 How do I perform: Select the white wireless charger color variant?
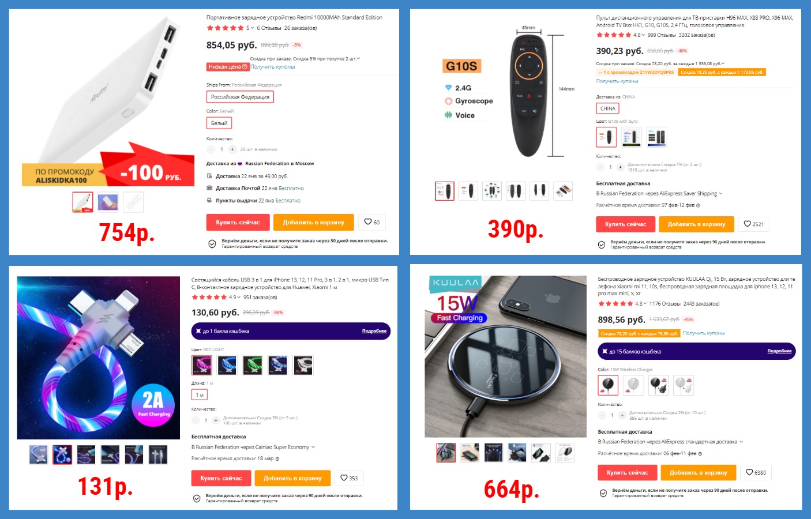(633, 385)
